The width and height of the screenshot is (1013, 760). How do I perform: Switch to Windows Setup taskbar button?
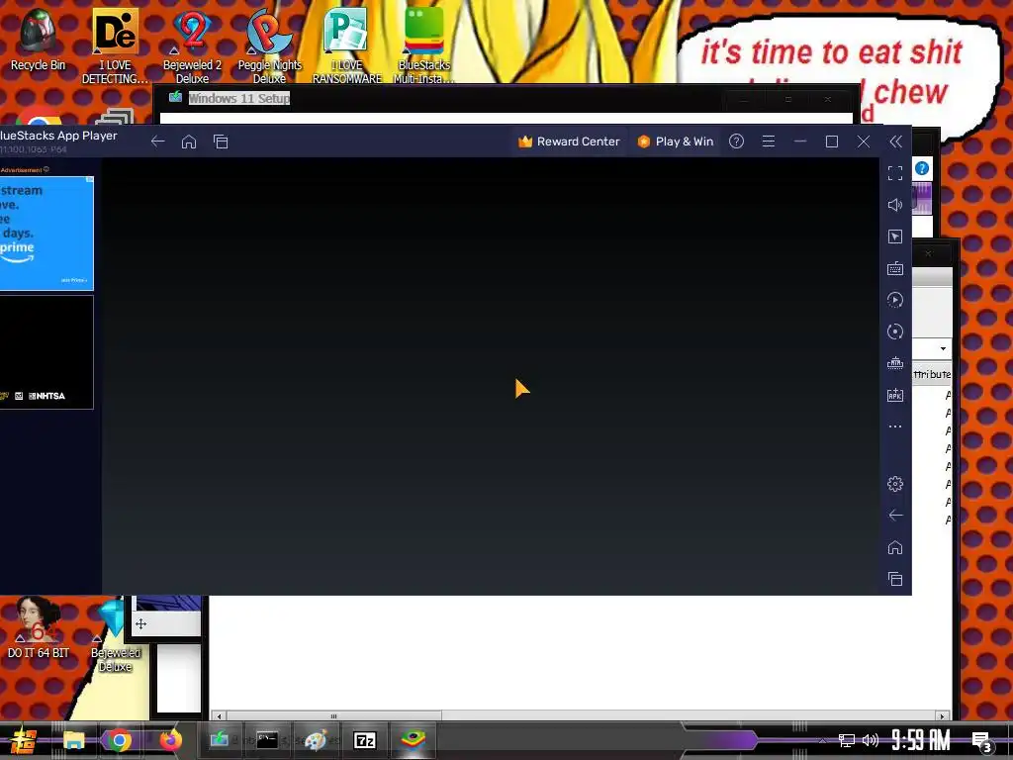219,740
